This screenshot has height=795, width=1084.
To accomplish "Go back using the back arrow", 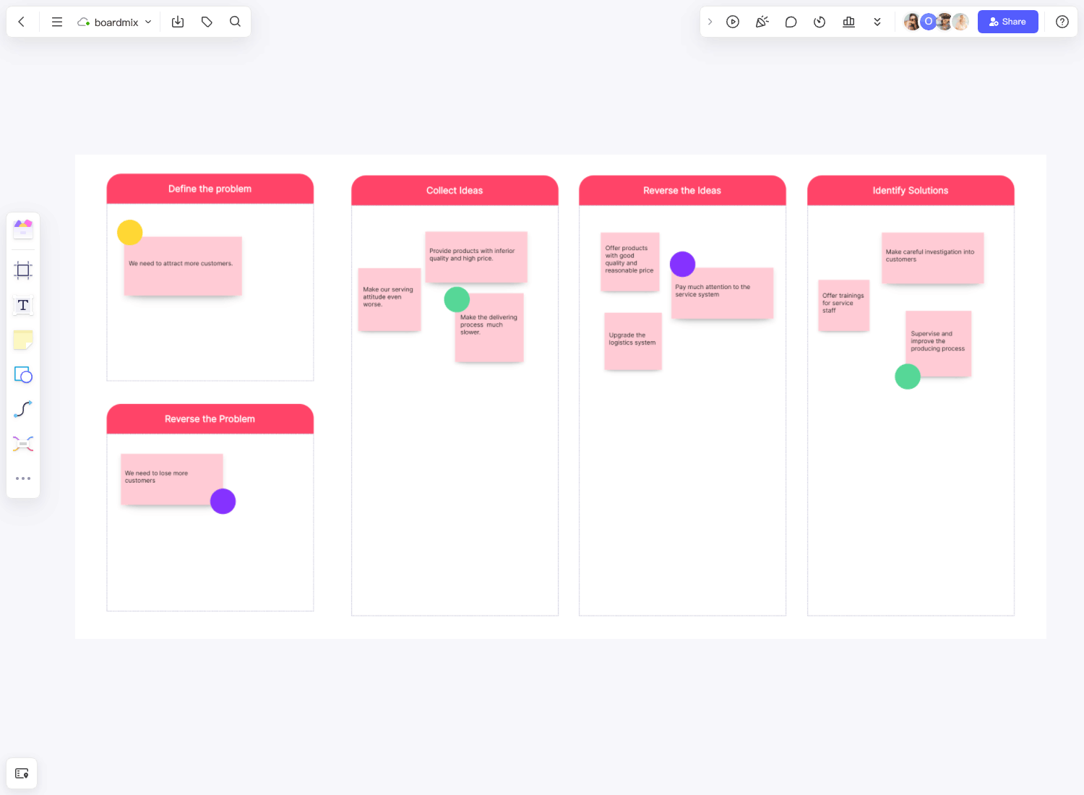I will pyautogui.click(x=22, y=22).
